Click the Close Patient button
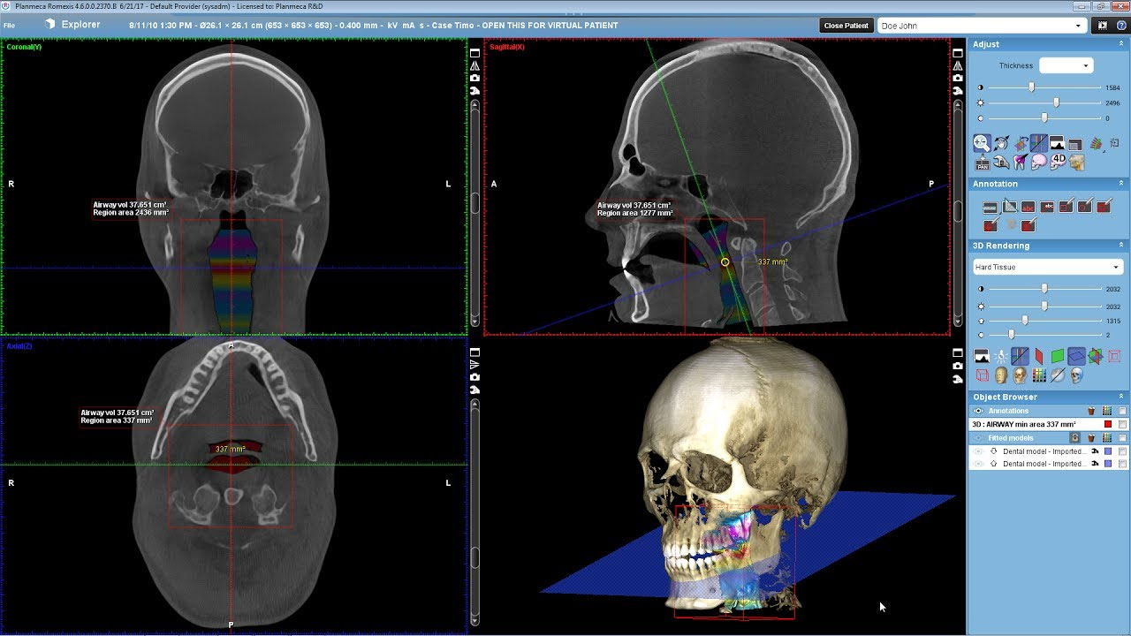Image resolution: width=1131 pixels, height=636 pixels. tap(846, 26)
